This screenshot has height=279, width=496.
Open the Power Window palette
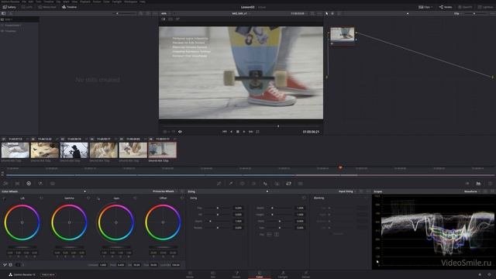(242, 184)
